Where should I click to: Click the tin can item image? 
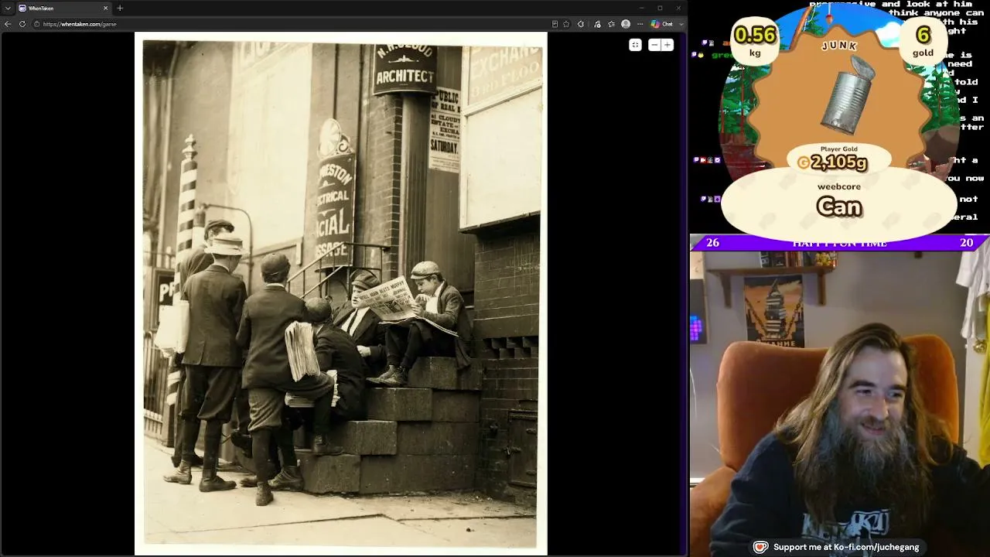click(848, 94)
